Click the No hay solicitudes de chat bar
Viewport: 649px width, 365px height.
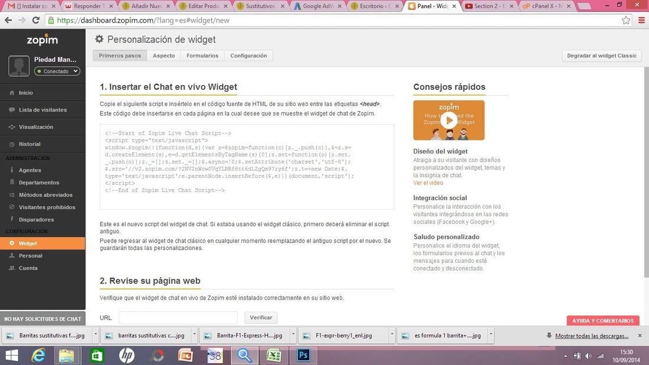click(x=42, y=318)
